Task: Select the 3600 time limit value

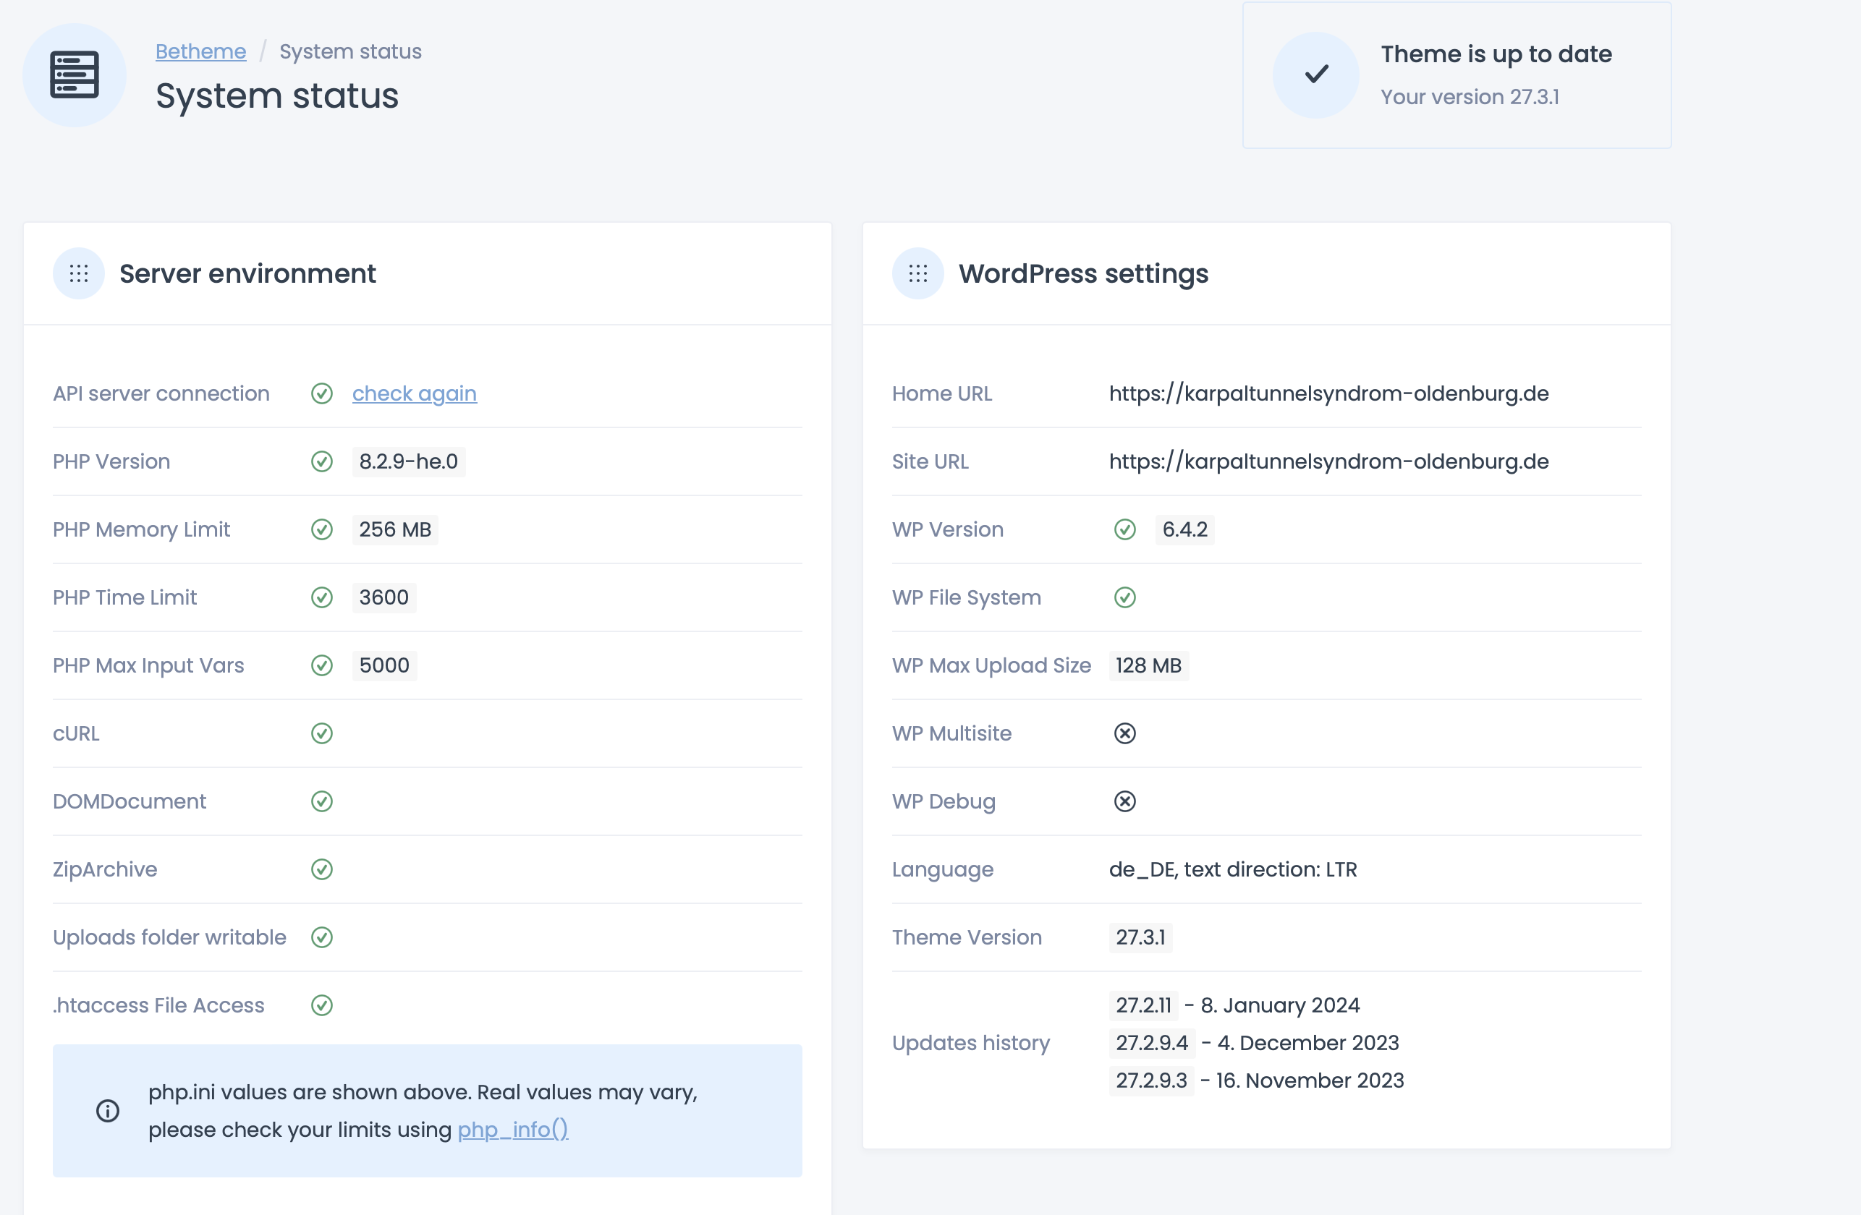Action: (384, 597)
